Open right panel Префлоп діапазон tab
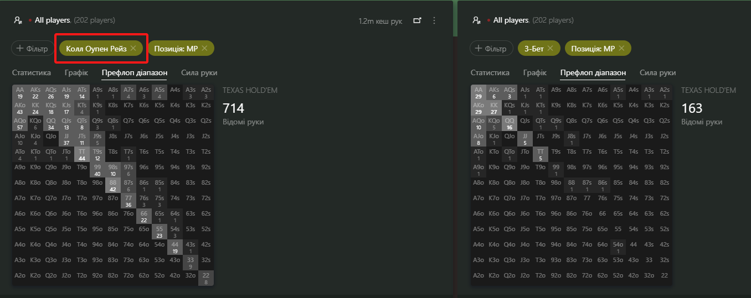The height and width of the screenshot is (298, 751). coord(593,72)
